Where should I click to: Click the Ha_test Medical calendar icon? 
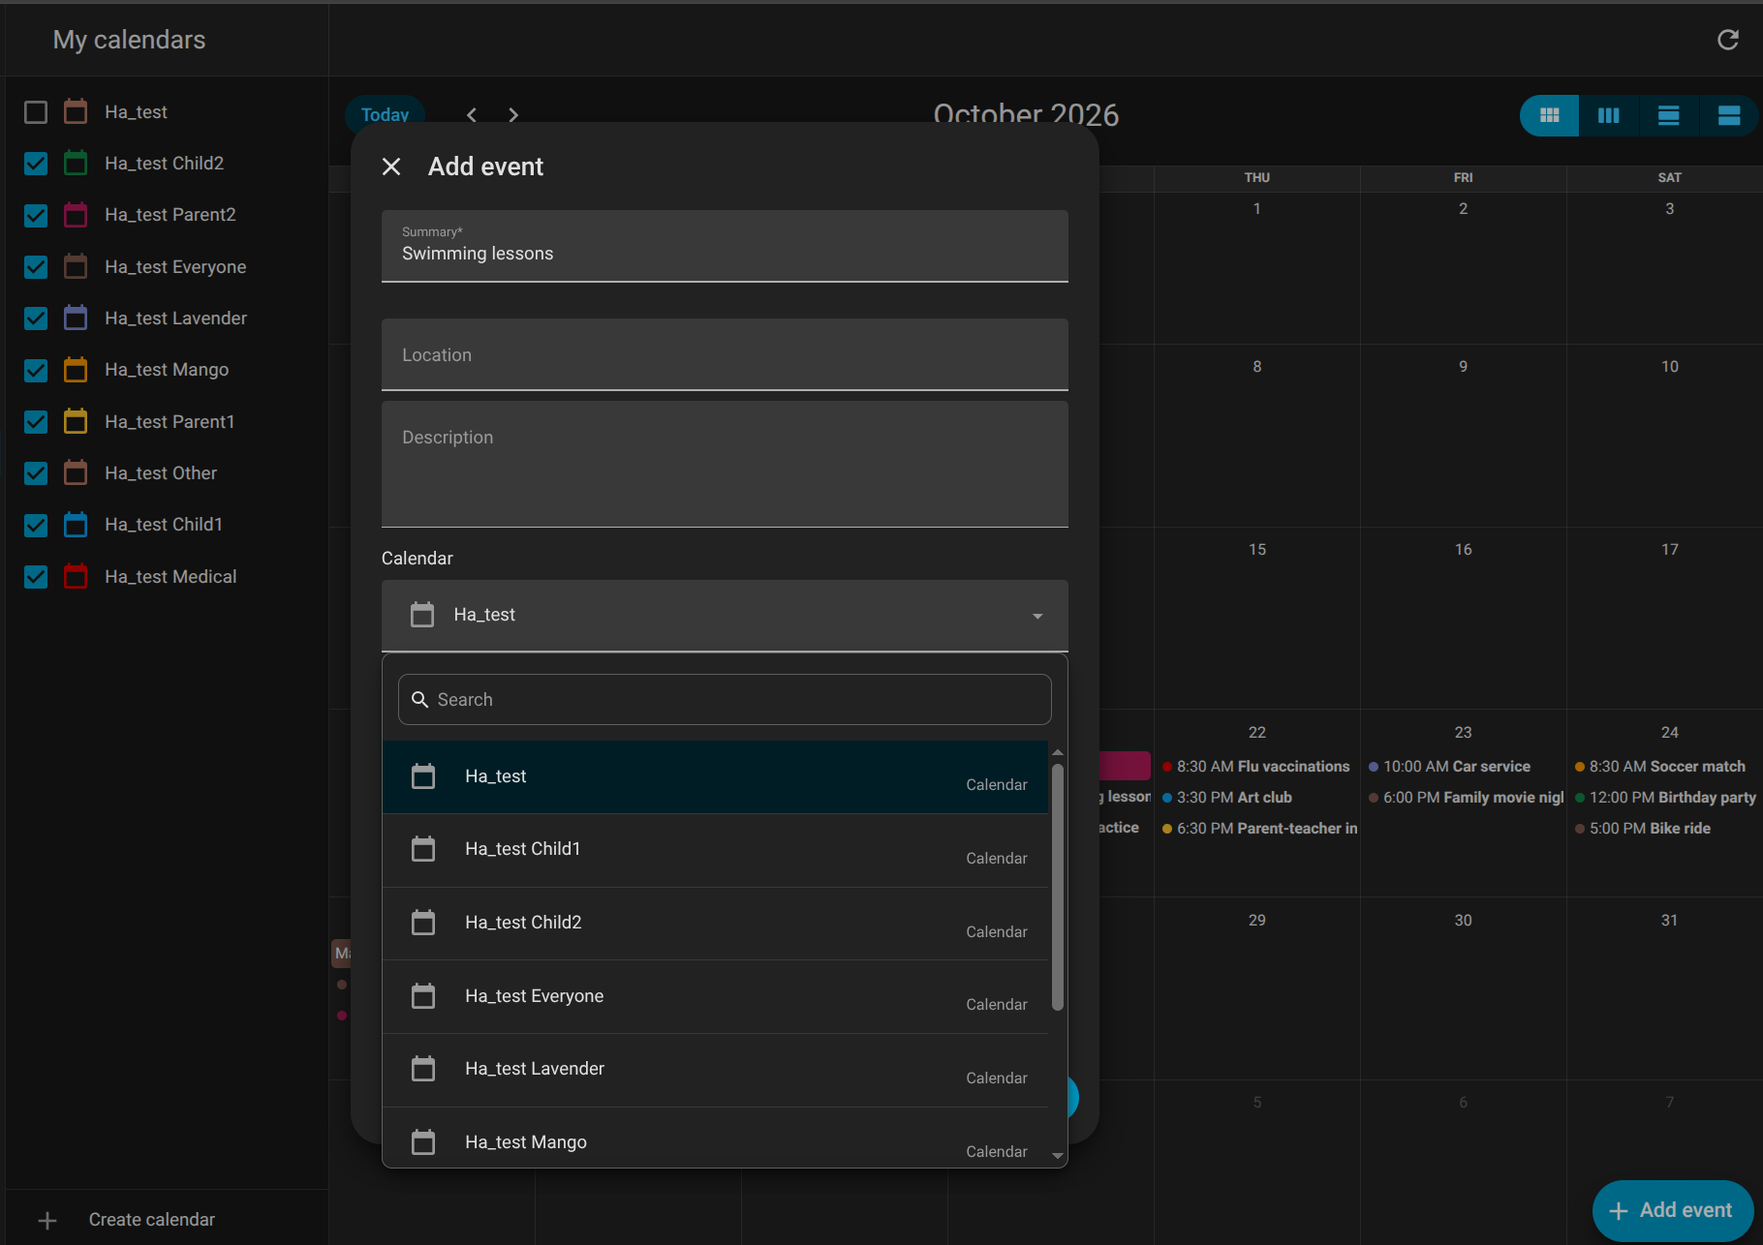(x=76, y=577)
